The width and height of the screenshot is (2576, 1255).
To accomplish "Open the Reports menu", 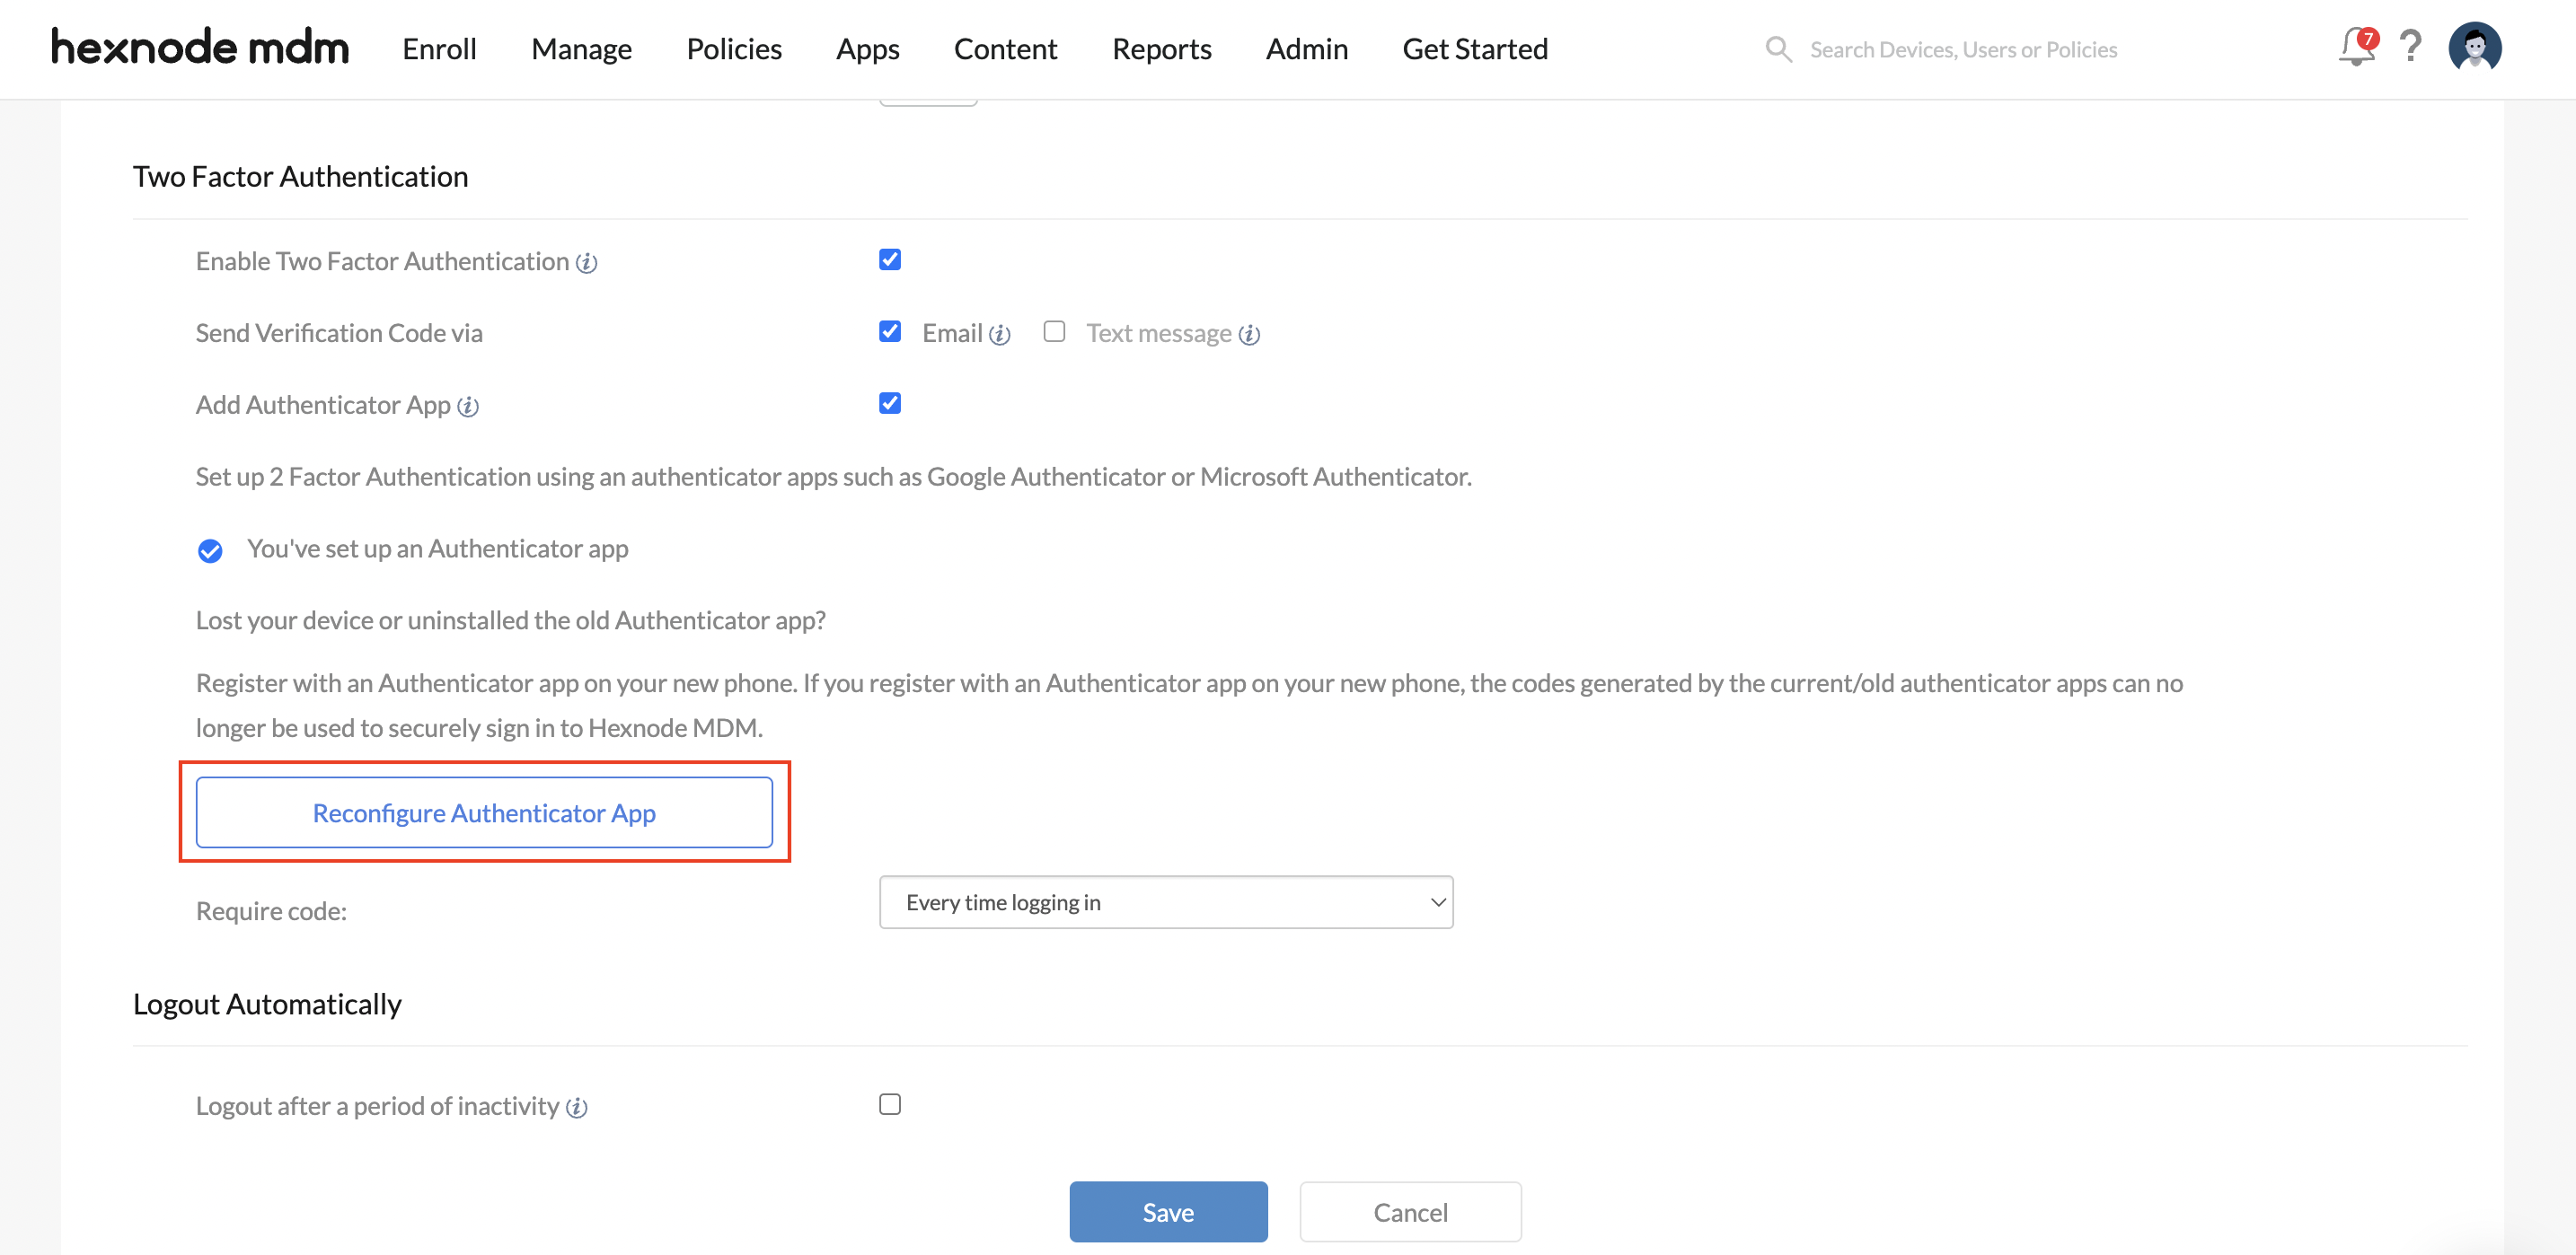I will 1161,49.
